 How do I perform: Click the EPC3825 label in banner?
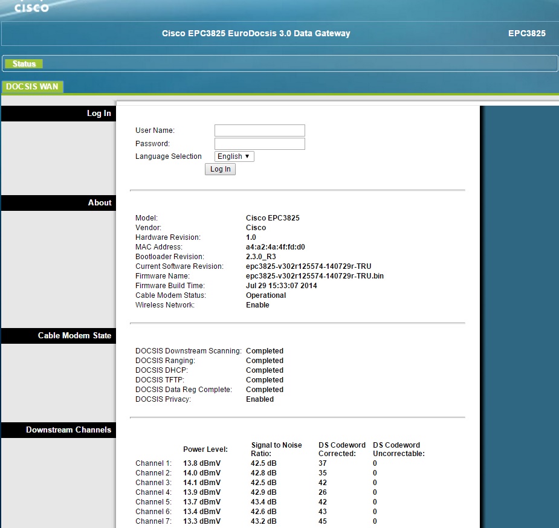pos(526,33)
